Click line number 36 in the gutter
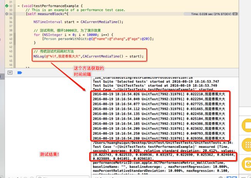 (x=11, y=22)
